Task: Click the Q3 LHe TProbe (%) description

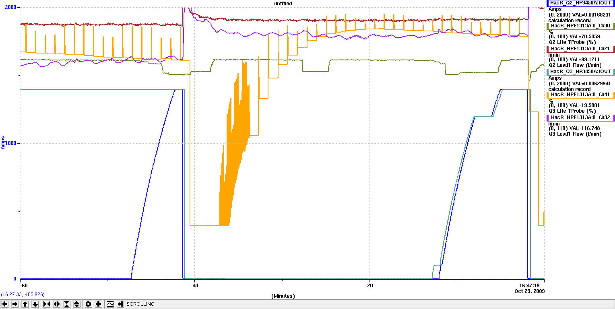Action: pyautogui.click(x=572, y=111)
